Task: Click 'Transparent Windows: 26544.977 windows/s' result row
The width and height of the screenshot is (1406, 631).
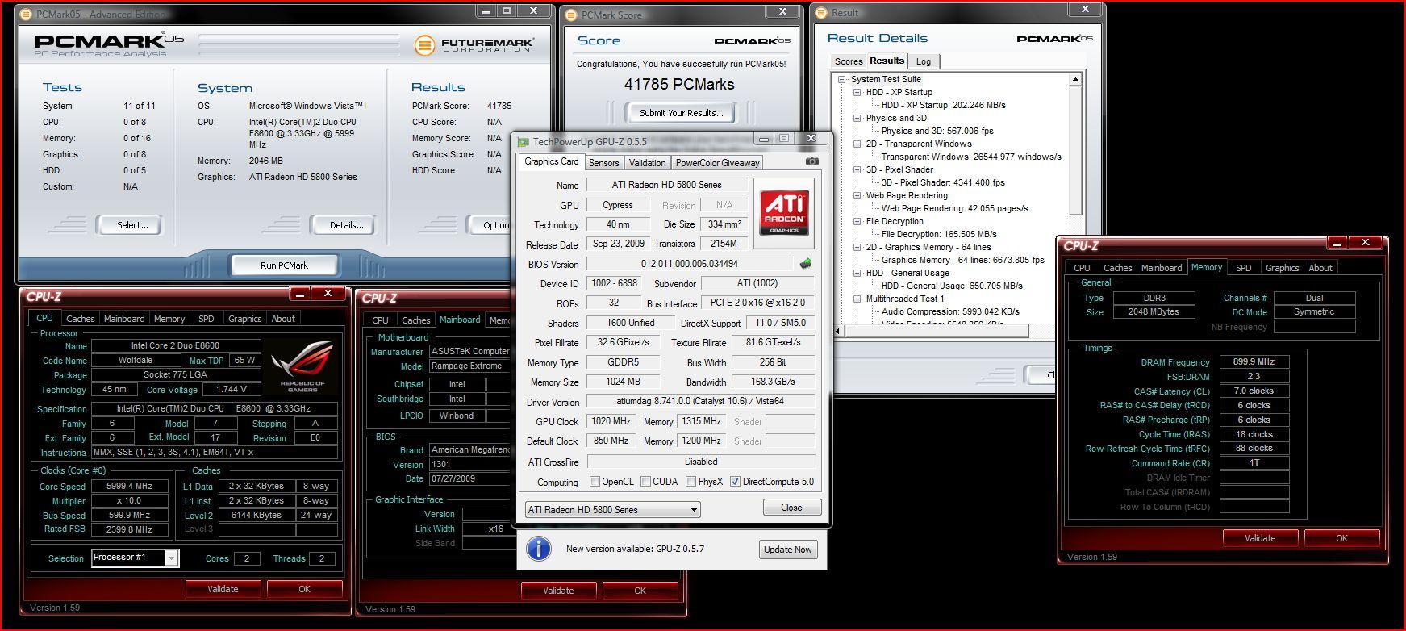Action: click(971, 157)
